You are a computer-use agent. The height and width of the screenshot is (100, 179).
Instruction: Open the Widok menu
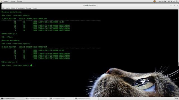13,8
